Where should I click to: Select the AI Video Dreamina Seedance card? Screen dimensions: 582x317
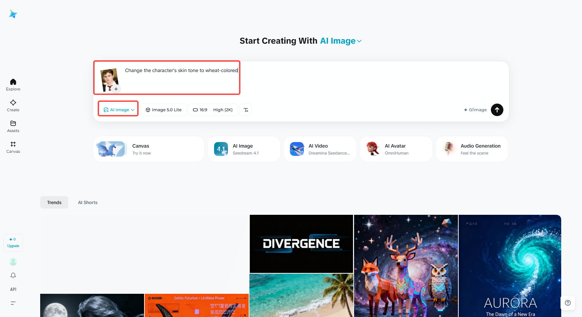[320, 149]
